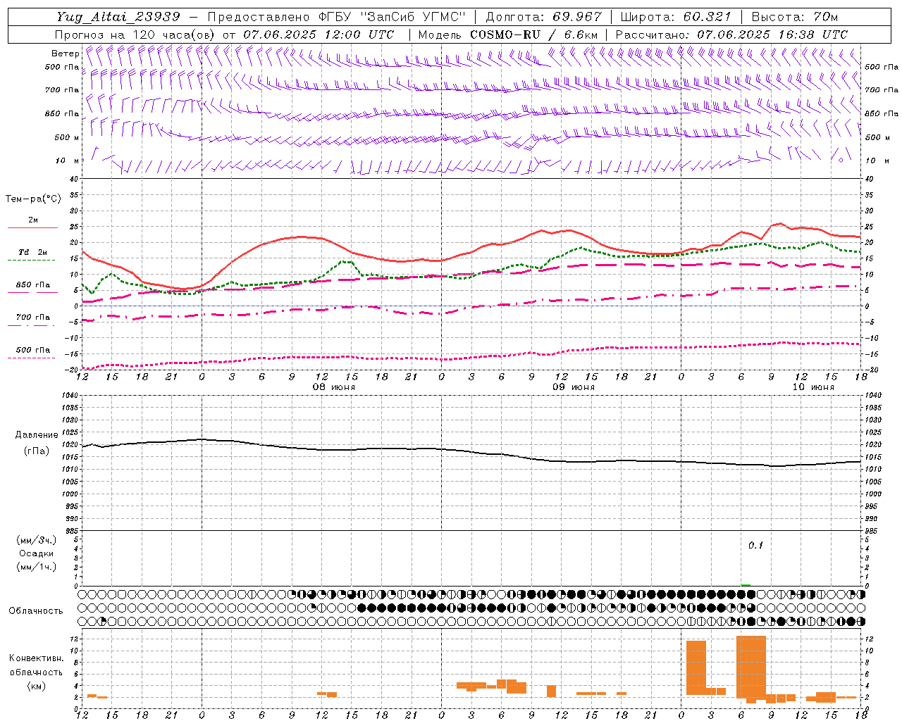Click the 'Тем-ра(°C)' temperature axis label
This screenshot has height=721, width=902.
[33, 199]
